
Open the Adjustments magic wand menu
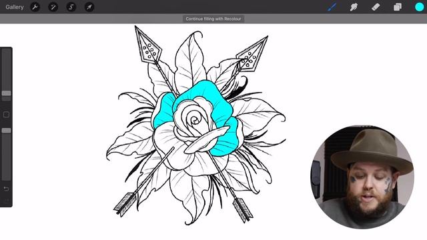(53, 7)
